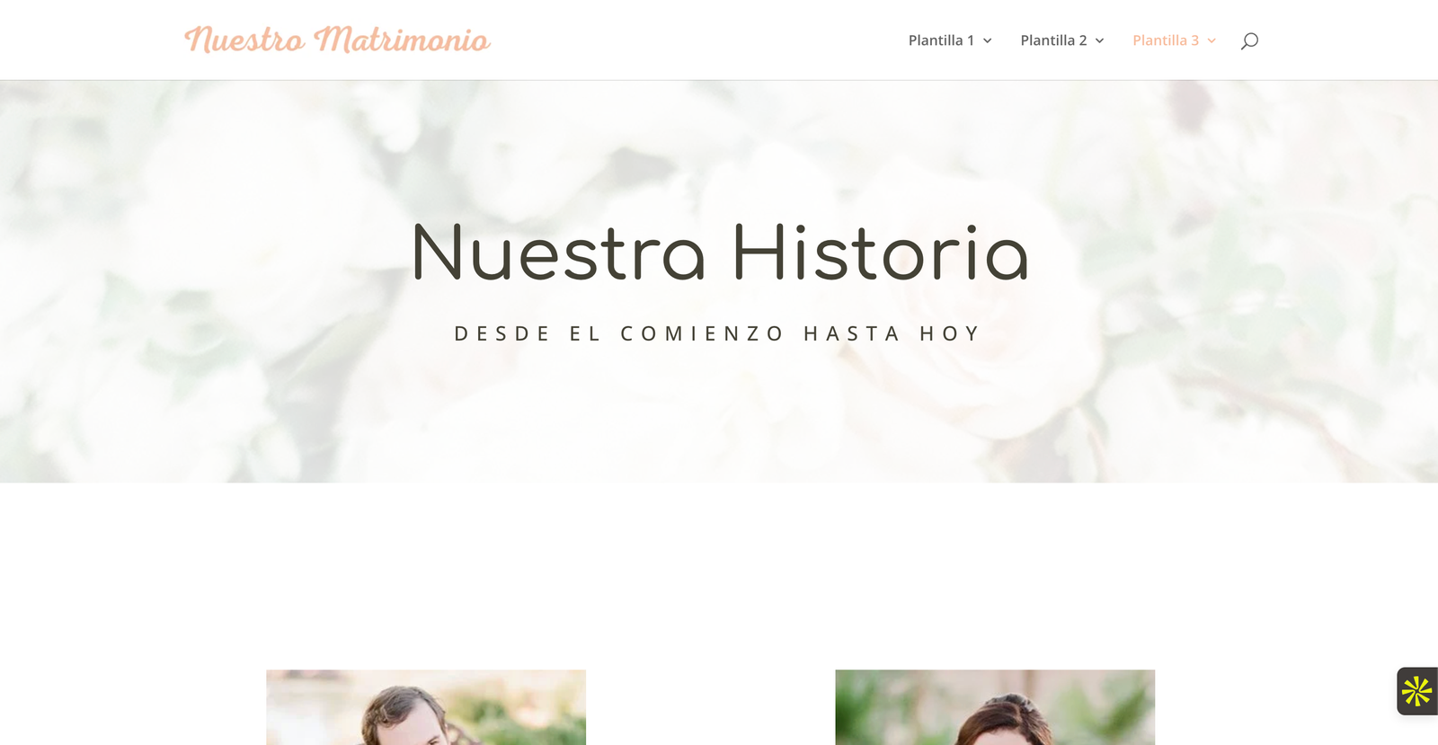Expand the chevron beside Plantilla 1

point(988,40)
